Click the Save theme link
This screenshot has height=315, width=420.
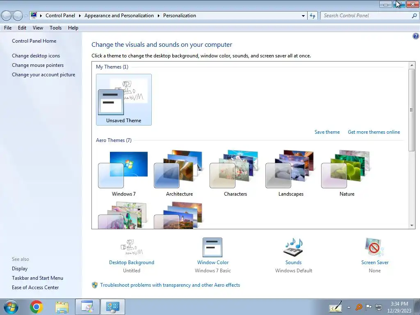(x=327, y=132)
